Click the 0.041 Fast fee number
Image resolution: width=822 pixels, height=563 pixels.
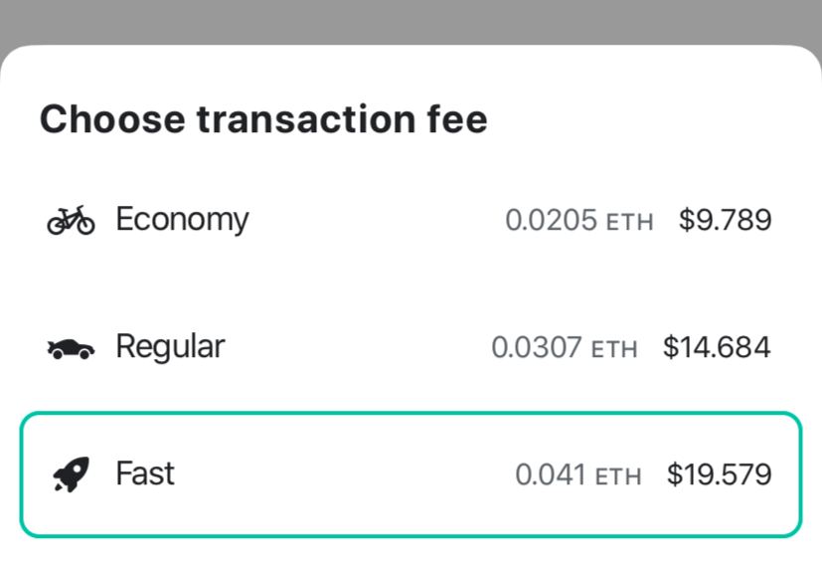pos(550,475)
